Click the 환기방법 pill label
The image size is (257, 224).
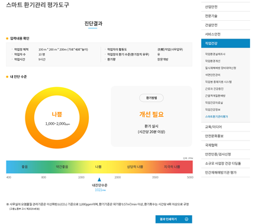(152, 98)
